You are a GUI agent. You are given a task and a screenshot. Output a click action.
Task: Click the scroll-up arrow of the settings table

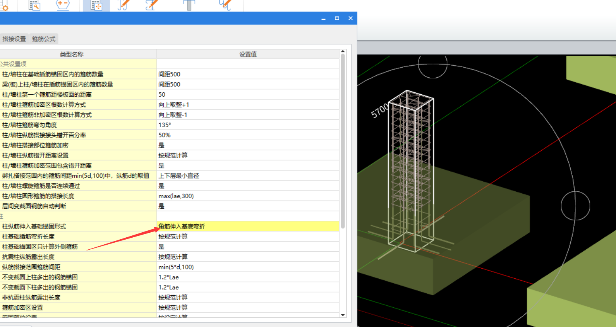point(343,51)
